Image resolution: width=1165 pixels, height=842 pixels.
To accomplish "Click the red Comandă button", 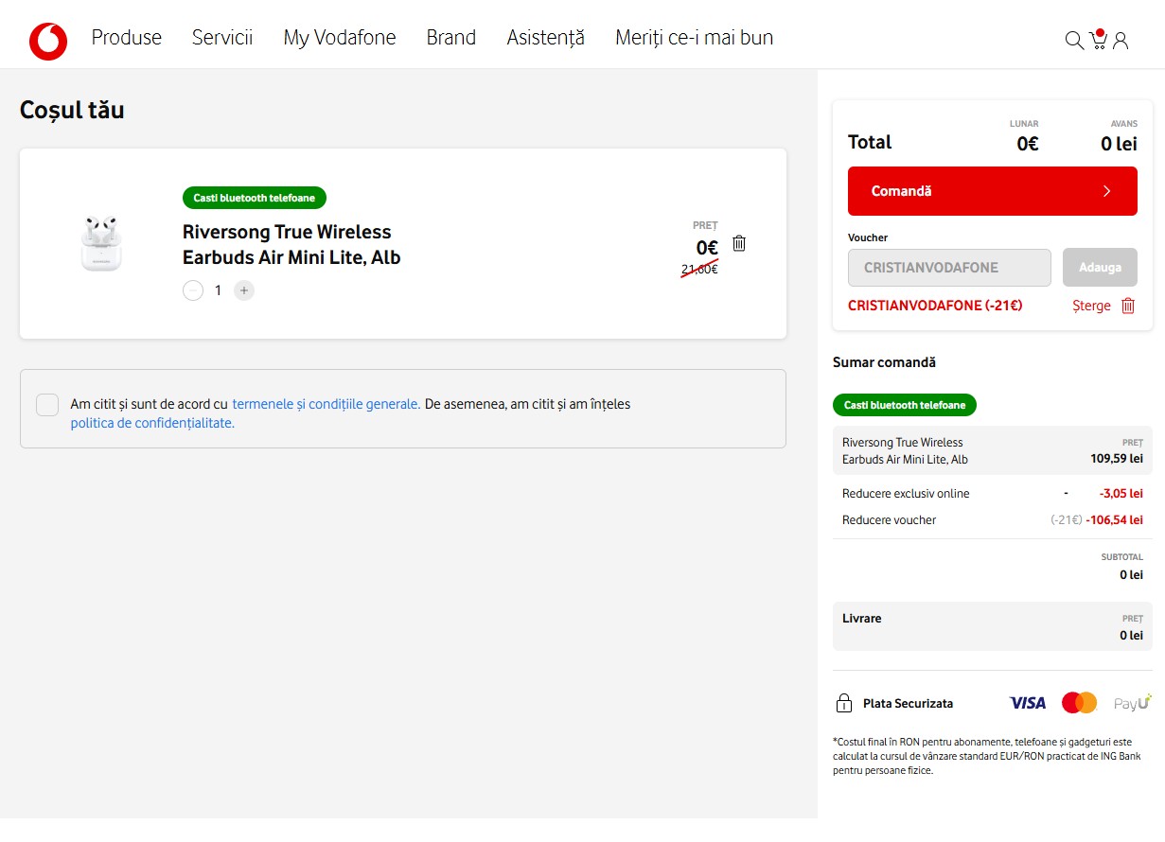I will click(x=992, y=191).
